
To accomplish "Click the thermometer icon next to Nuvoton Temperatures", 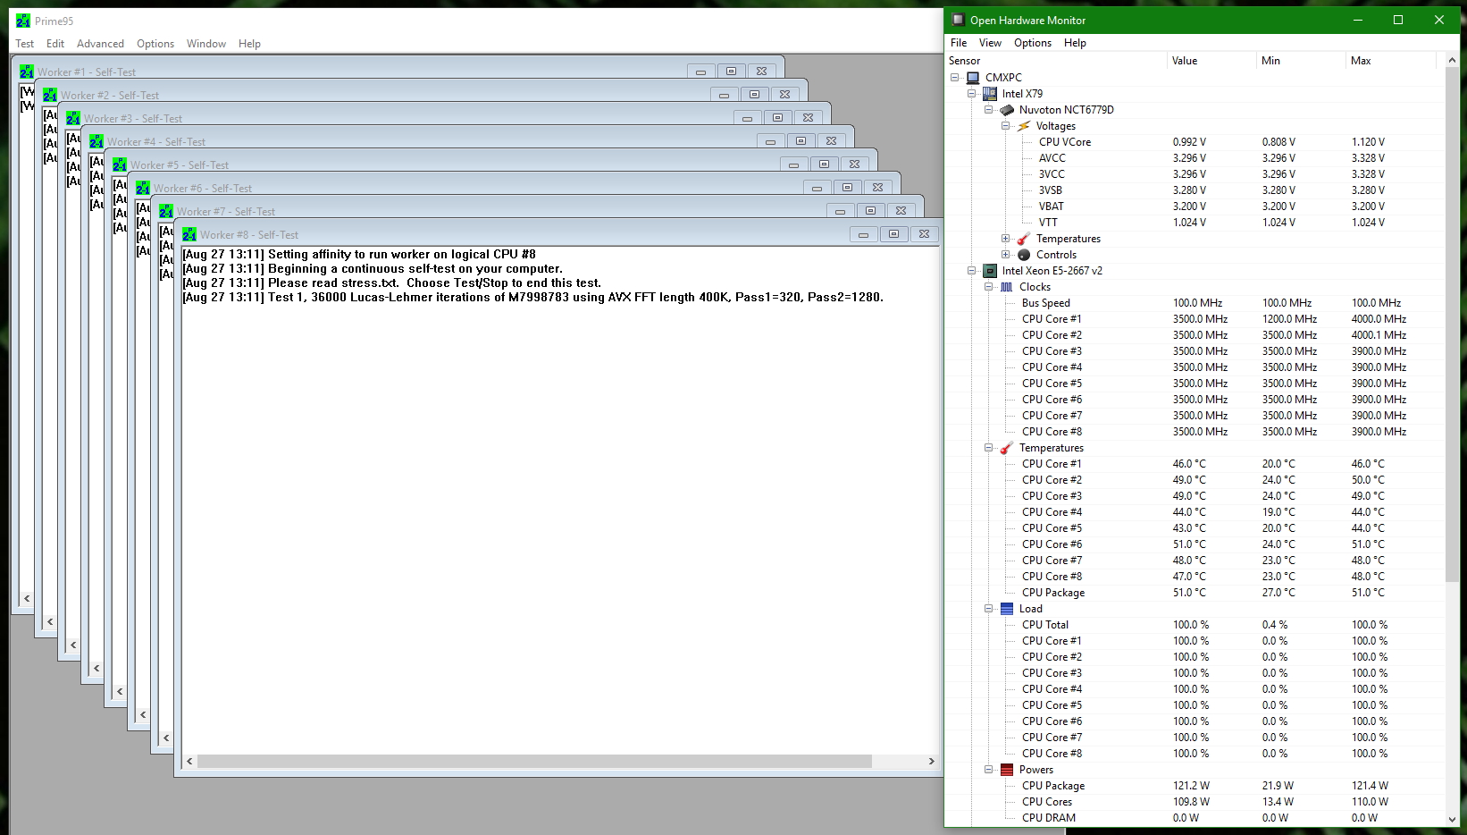I will click(1024, 239).
